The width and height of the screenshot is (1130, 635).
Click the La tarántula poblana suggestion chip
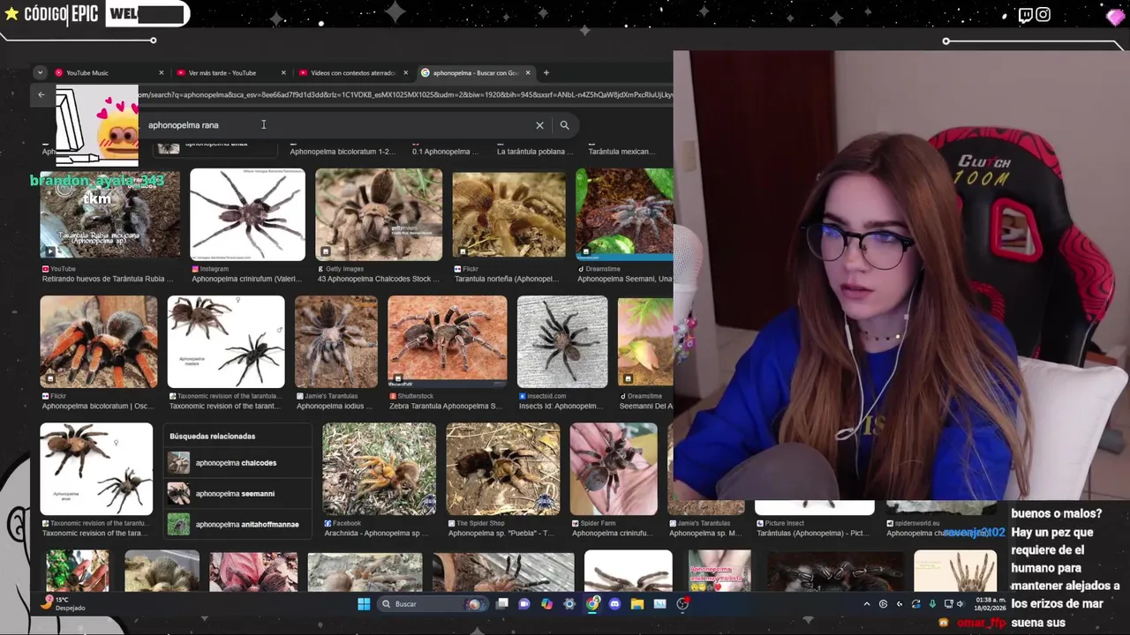pyautogui.click(x=535, y=152)
